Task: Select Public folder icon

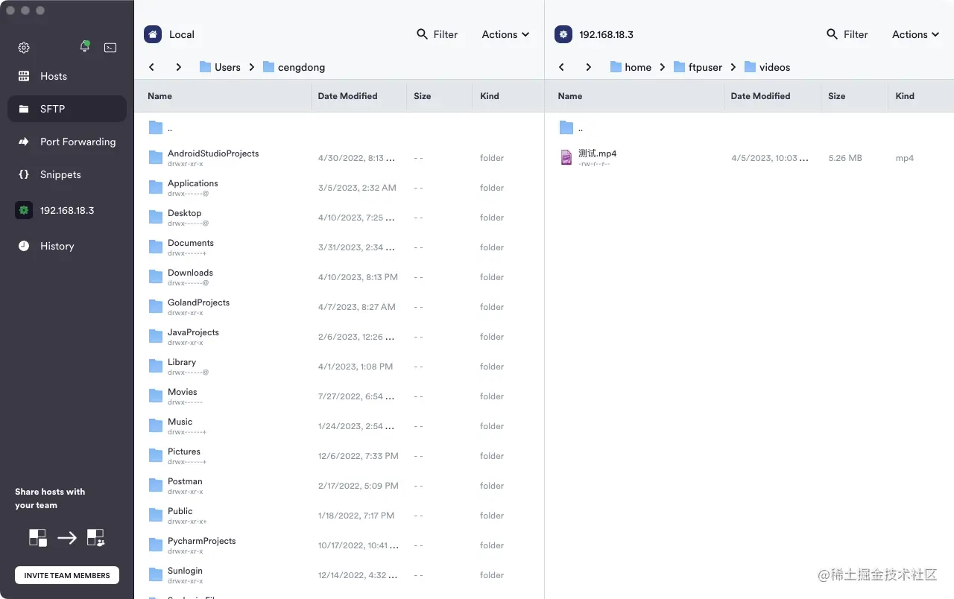Action: 156,515
